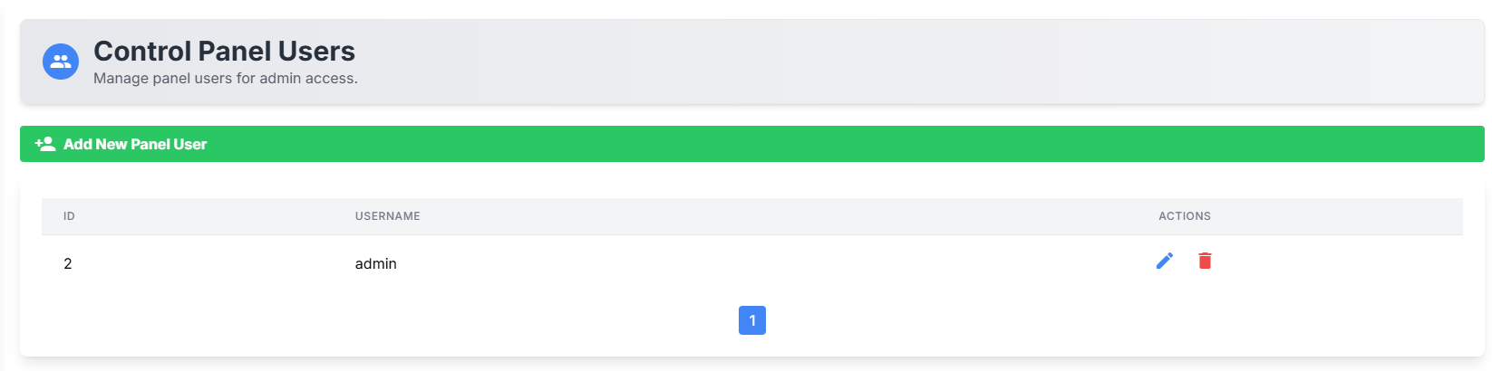Select the admin username cell

[375, 264]
